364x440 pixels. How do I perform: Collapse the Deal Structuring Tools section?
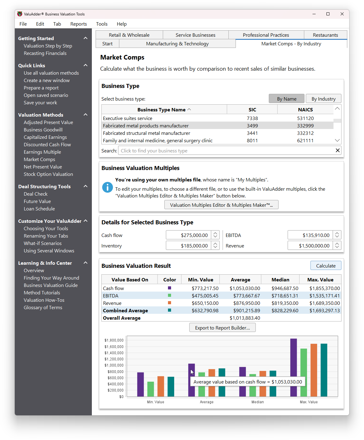pyautogui.click(x=85, y=186)
